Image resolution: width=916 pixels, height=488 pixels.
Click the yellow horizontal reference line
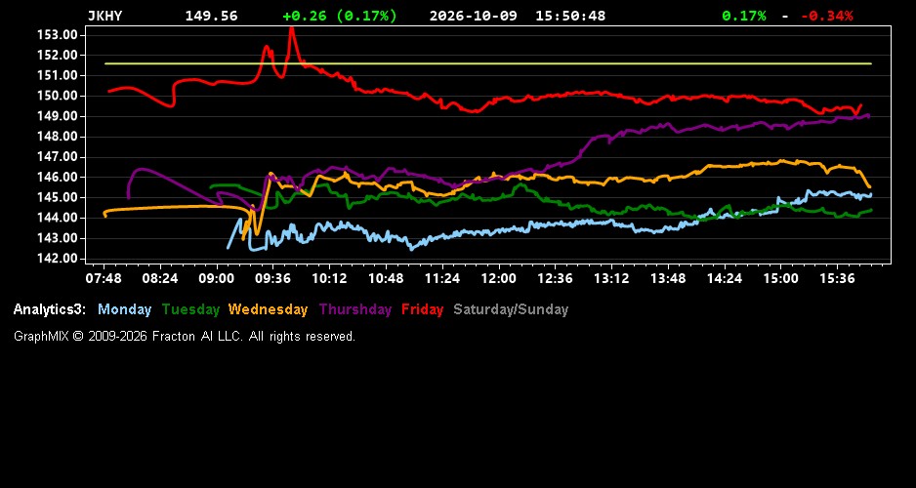point(488,63)
